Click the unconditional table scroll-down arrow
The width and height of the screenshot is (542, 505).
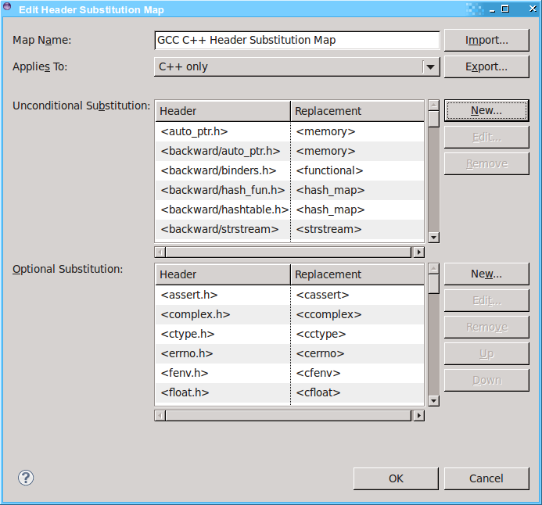433,238
